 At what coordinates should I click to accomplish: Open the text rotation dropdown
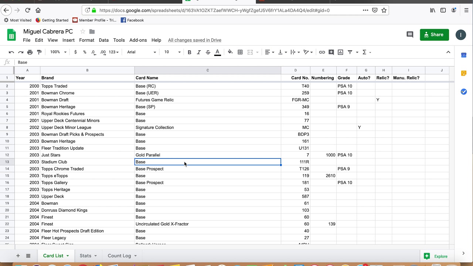point(308,52)
